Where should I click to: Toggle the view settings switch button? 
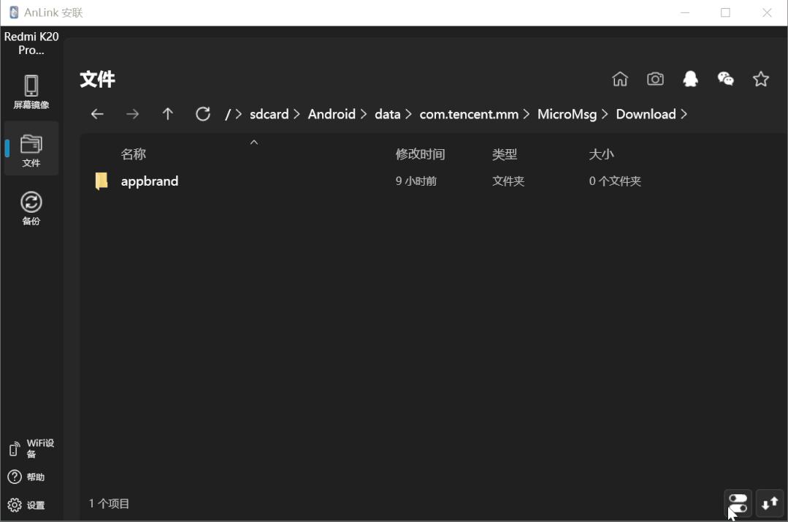pyautogui.click(x=737, y=503)
